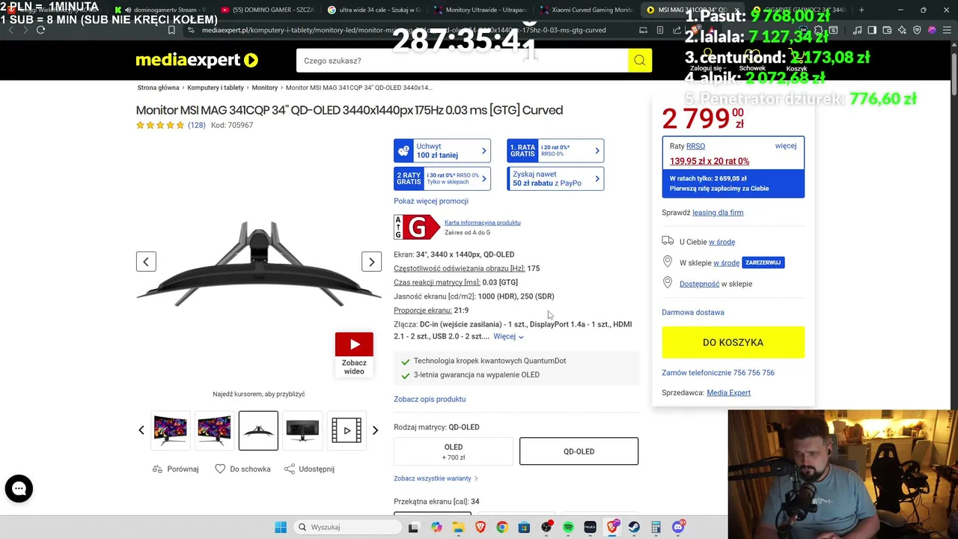Viewport: 958px width, 539px height.
Task: Select the QD-OLED panel type option
Action: point(579,451)
